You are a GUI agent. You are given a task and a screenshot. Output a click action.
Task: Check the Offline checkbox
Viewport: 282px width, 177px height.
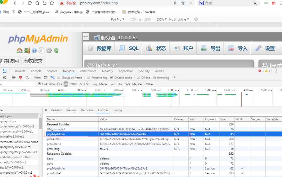pyautogui.click(x=138, y=77)
